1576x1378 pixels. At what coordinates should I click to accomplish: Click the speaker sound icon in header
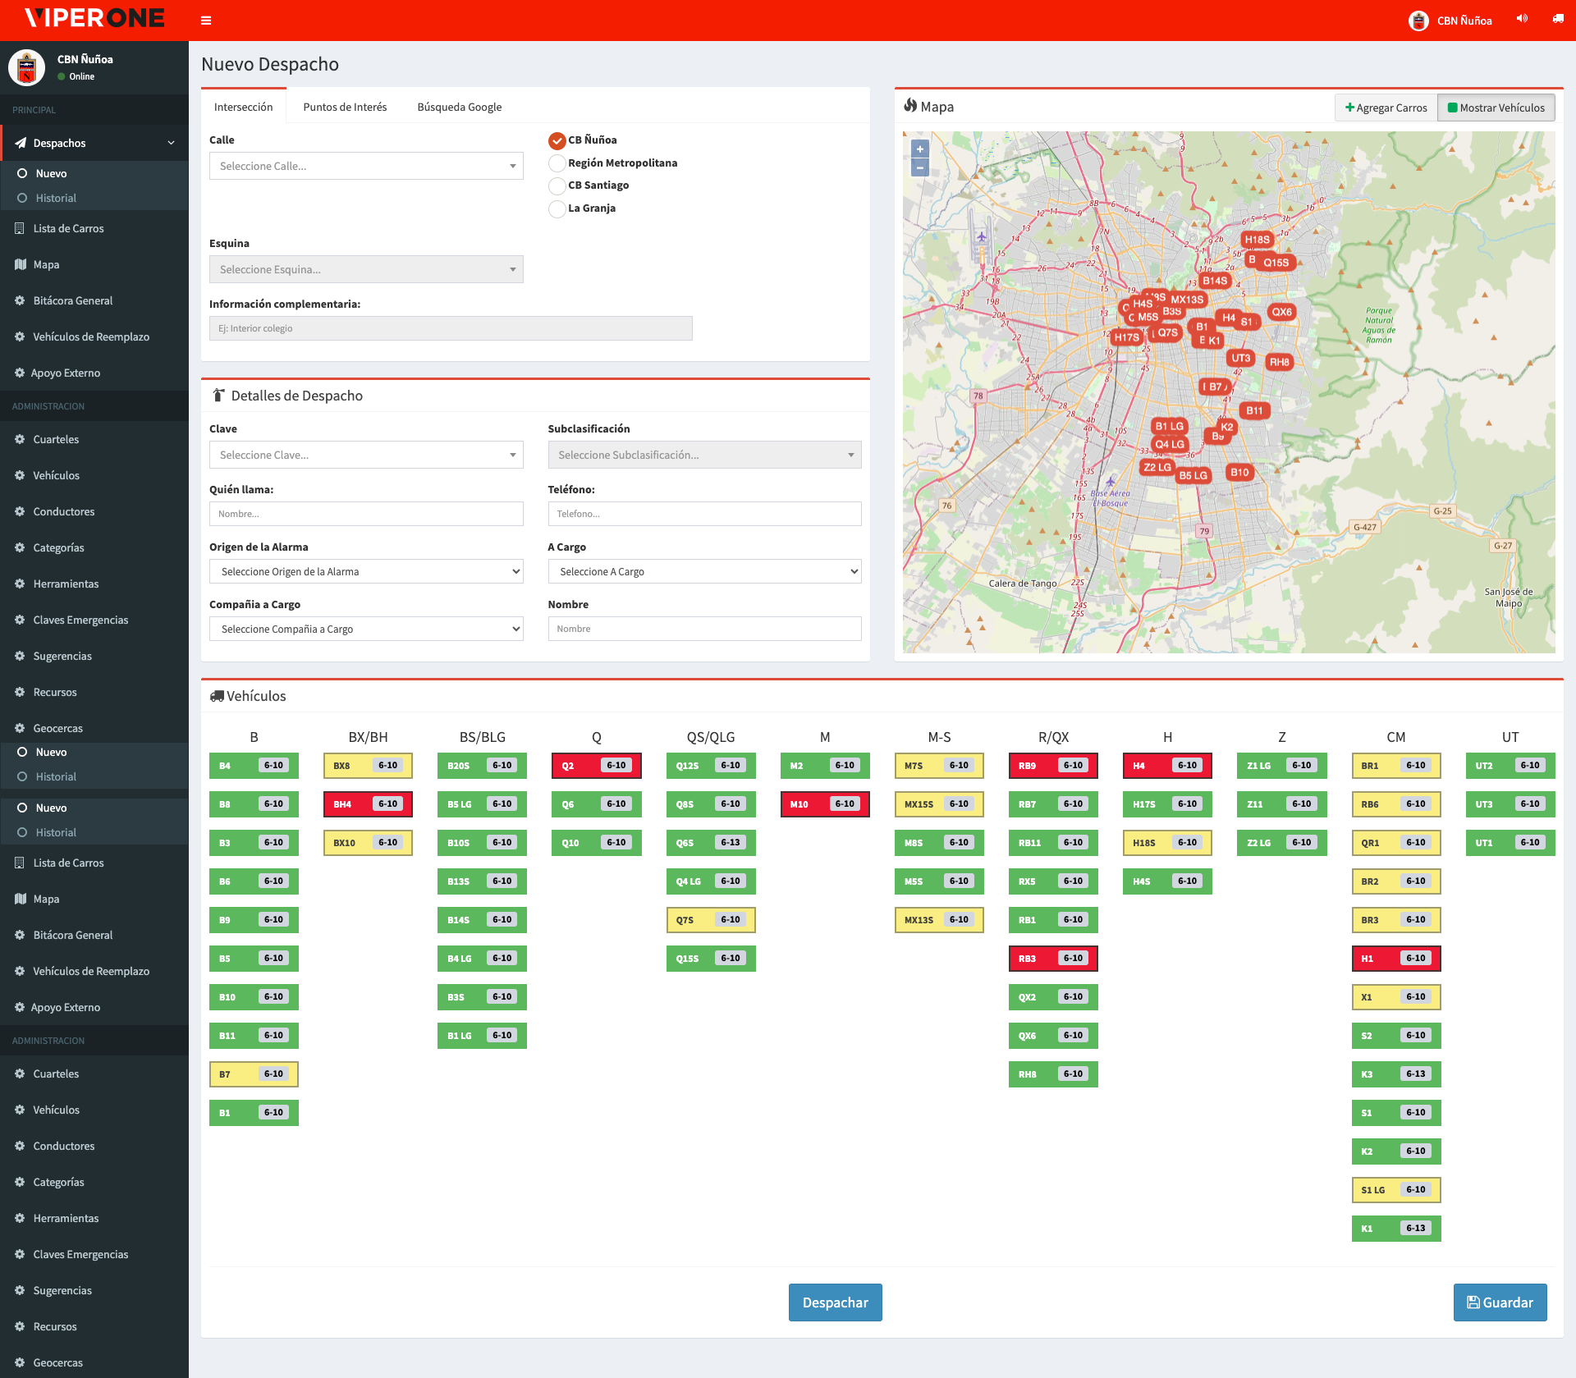point(1522,19)
